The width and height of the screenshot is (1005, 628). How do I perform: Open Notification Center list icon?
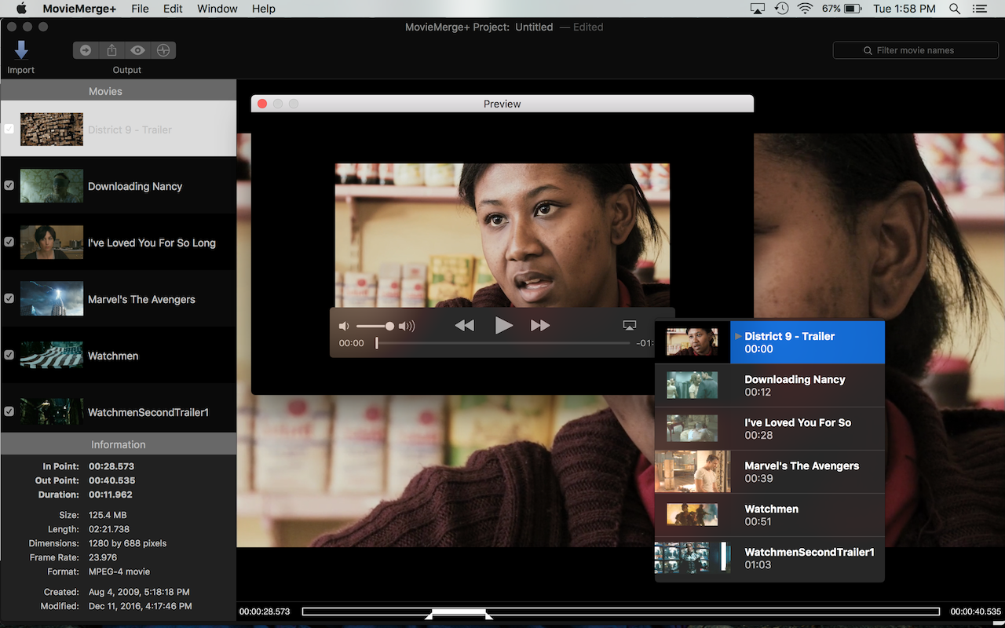(979, 9)
